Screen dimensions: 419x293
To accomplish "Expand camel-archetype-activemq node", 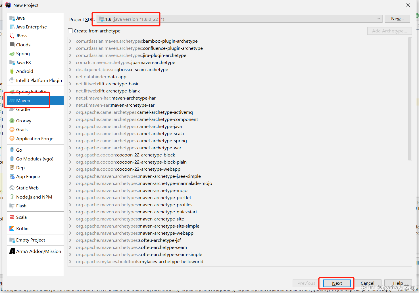I will [x=70, y=112].
